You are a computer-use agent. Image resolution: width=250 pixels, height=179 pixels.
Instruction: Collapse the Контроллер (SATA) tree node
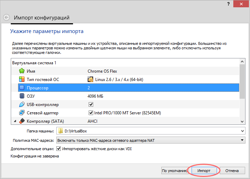coord(15,121)
